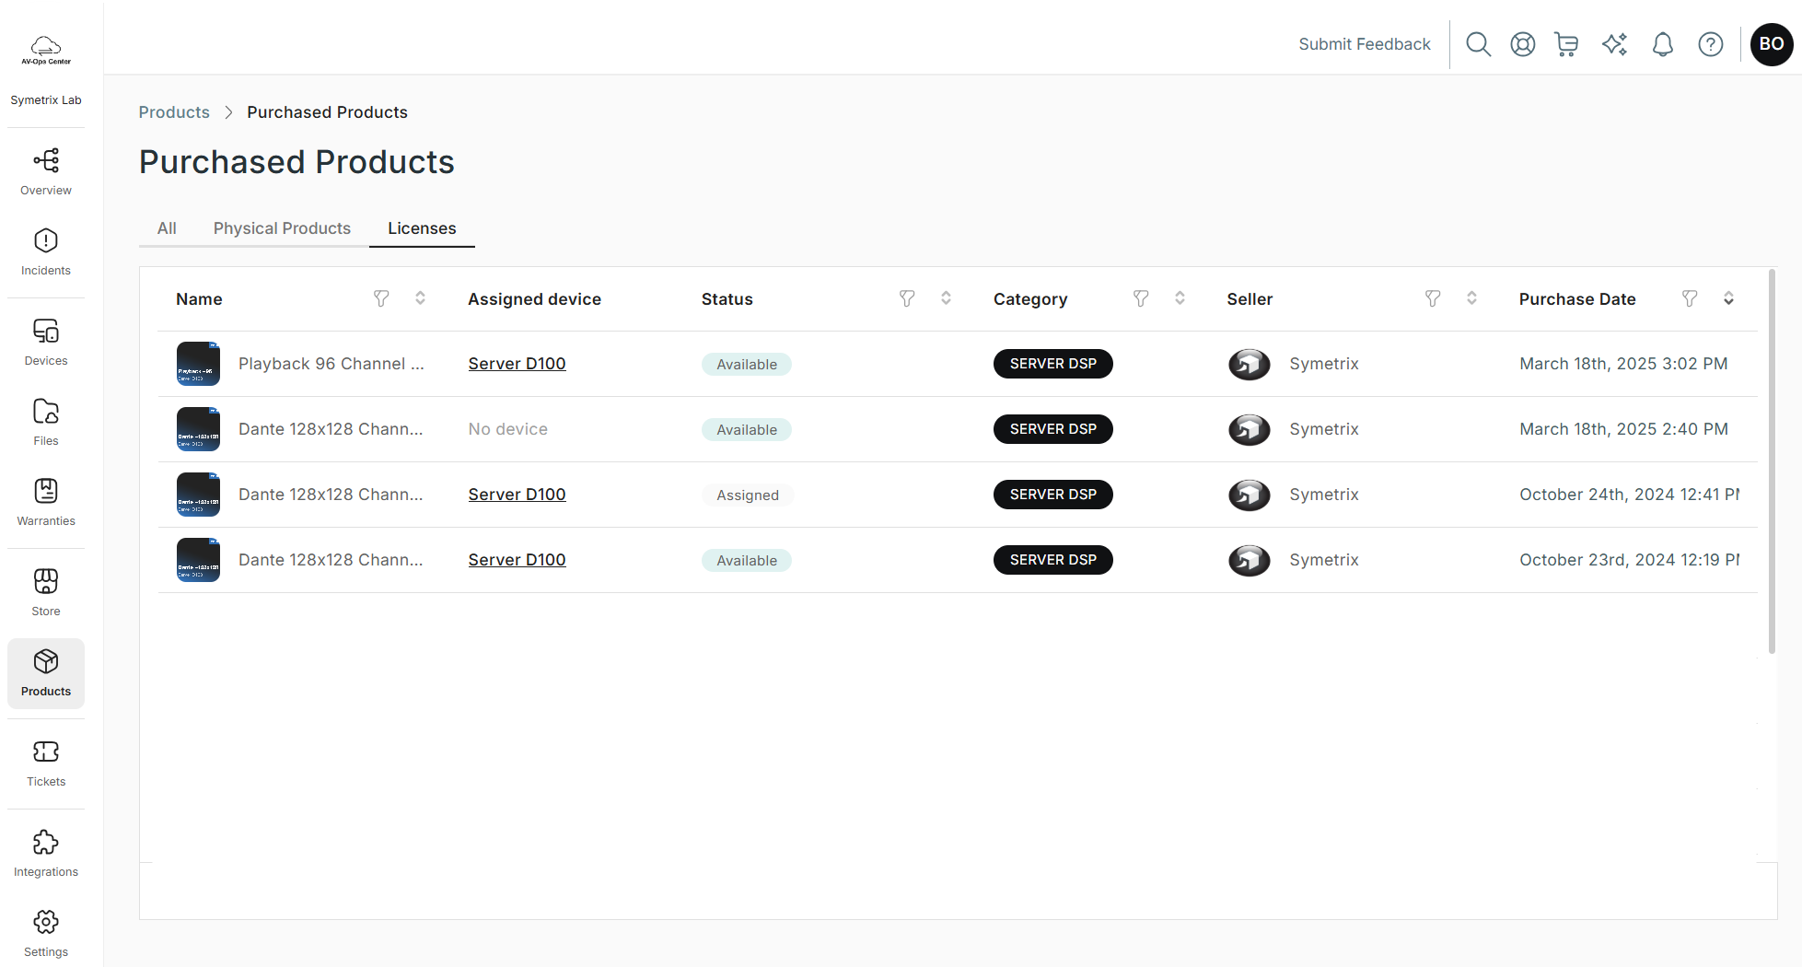The height and width of the screenshot is (967, 1802).
Task: Open the Overview sidebar section
Action: [46, 172]
